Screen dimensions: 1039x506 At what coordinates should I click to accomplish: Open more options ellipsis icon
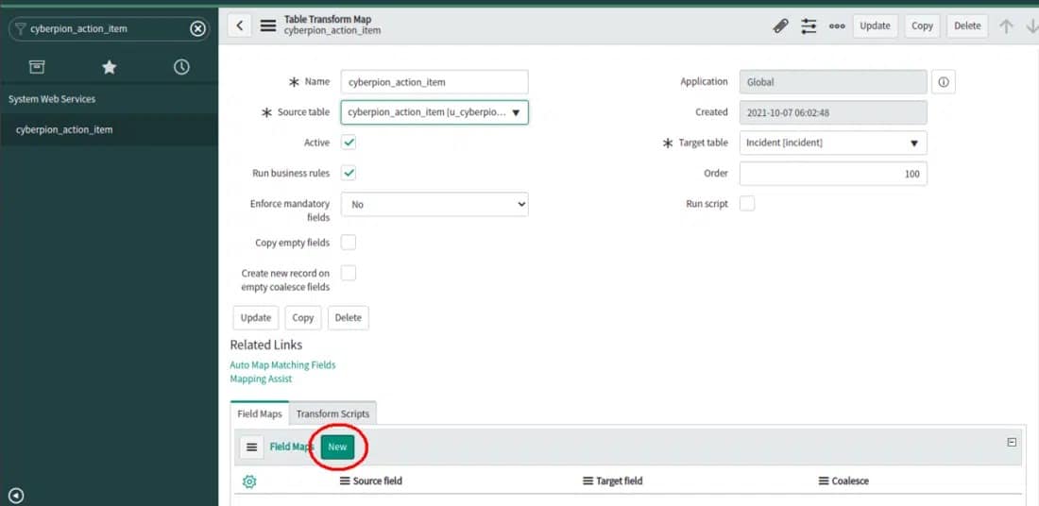point(837,26)
